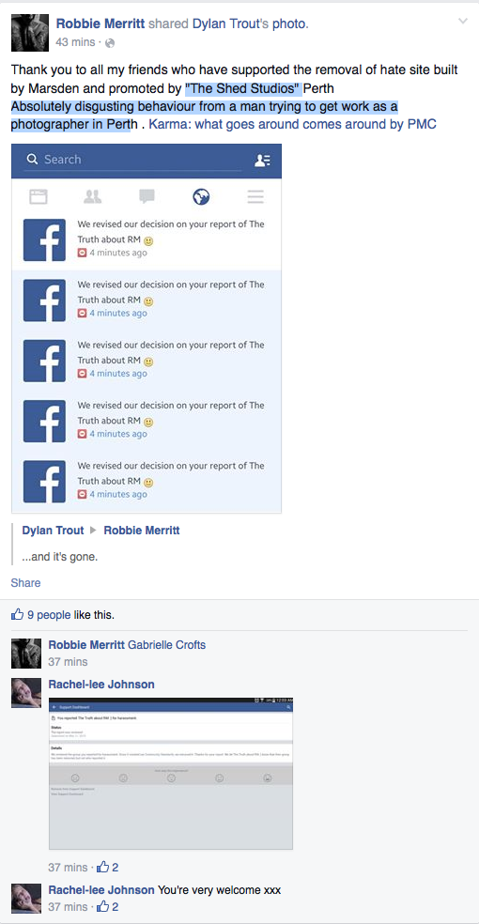Viewport: 479px width, 924px height.
Task: Open the Karma: what goes around link
Action: (x=293, y=125)
